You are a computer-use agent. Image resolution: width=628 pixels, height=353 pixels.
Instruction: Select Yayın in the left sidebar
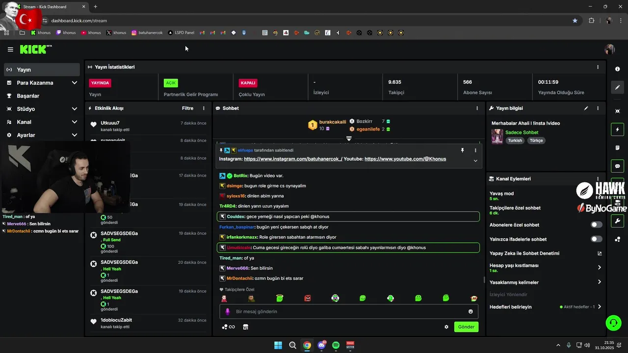42,70
